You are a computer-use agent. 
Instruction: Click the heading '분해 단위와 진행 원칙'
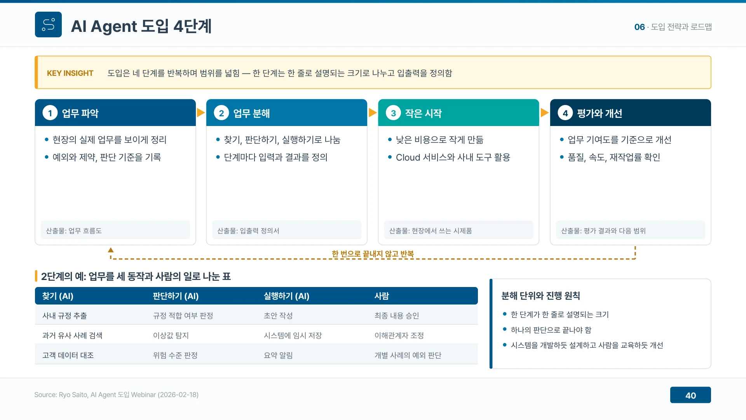(x=540, y=296)
